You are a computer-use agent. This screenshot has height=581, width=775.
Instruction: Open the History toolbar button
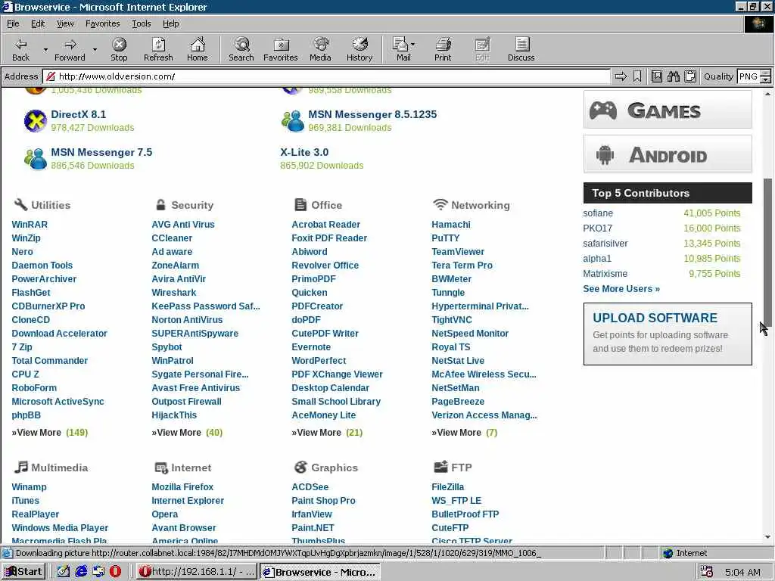[x=359, y=49]
